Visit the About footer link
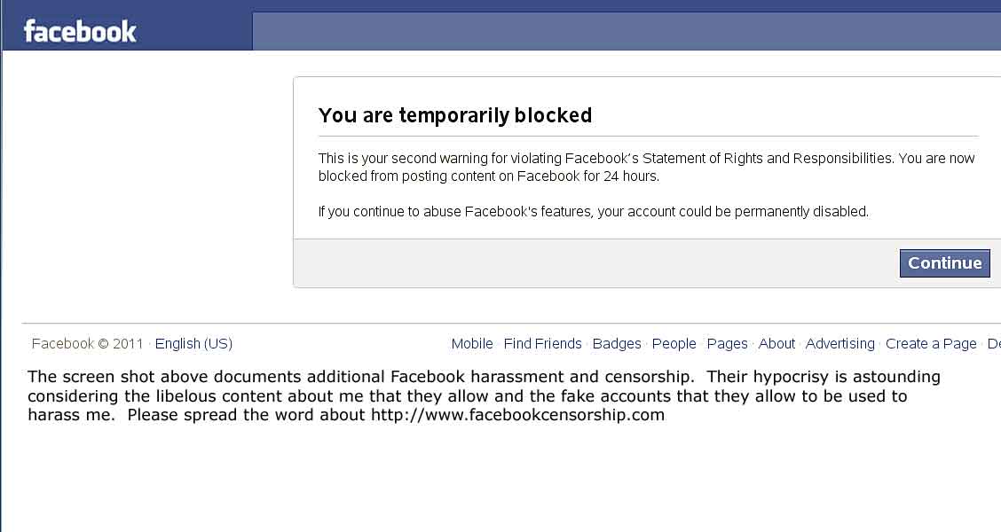The image size is (1001, 532). [776, 344]
